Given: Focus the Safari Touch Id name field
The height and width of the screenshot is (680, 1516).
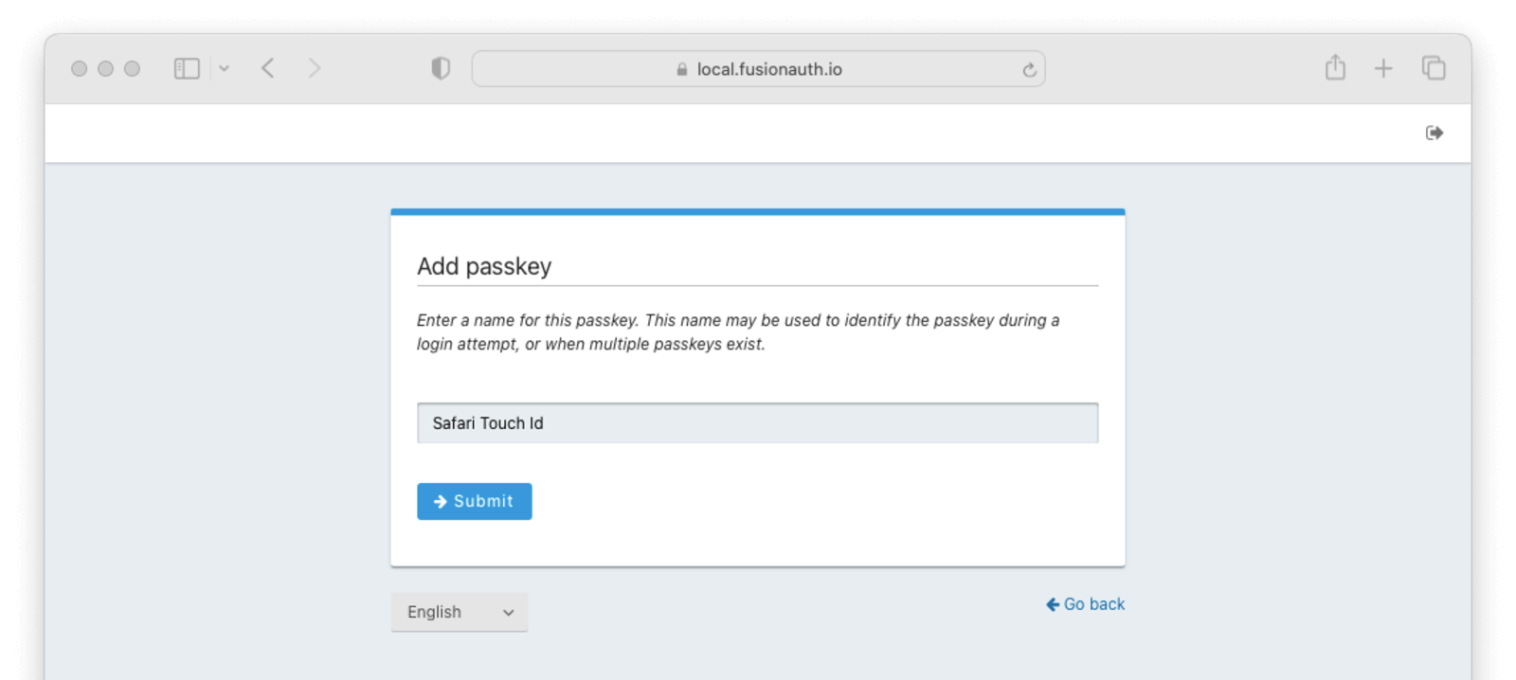Looking at the screenshot, I should click(757, 423).
